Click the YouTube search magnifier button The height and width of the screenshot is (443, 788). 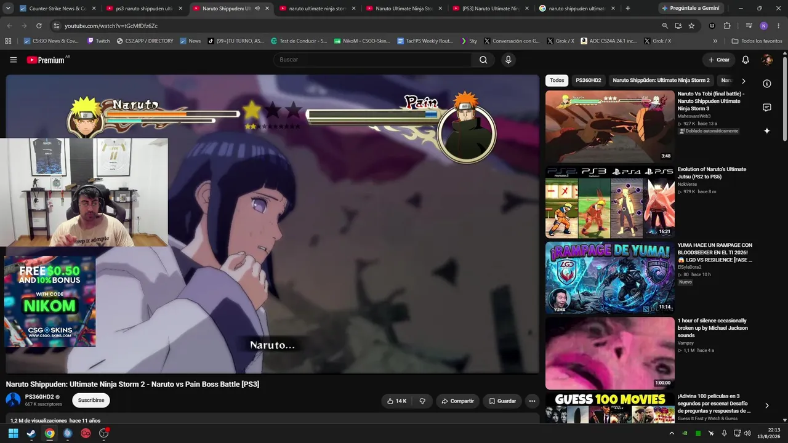point(483,60)
